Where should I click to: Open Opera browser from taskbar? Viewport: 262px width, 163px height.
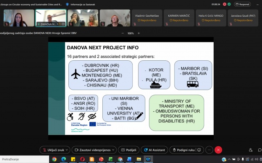tap(82, 159)
